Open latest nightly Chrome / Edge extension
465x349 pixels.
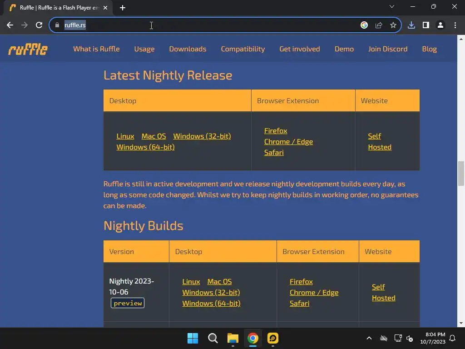click(x=288, y=142)
